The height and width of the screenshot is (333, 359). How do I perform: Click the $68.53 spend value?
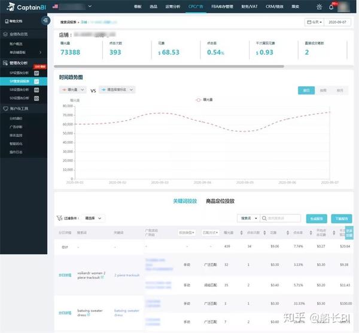pos(169,53)
